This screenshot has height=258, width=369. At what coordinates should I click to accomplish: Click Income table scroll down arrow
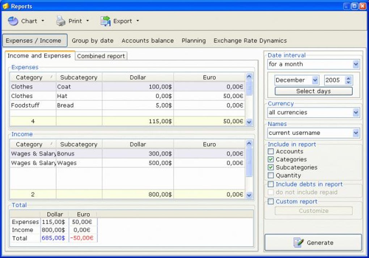click(249, 195)
